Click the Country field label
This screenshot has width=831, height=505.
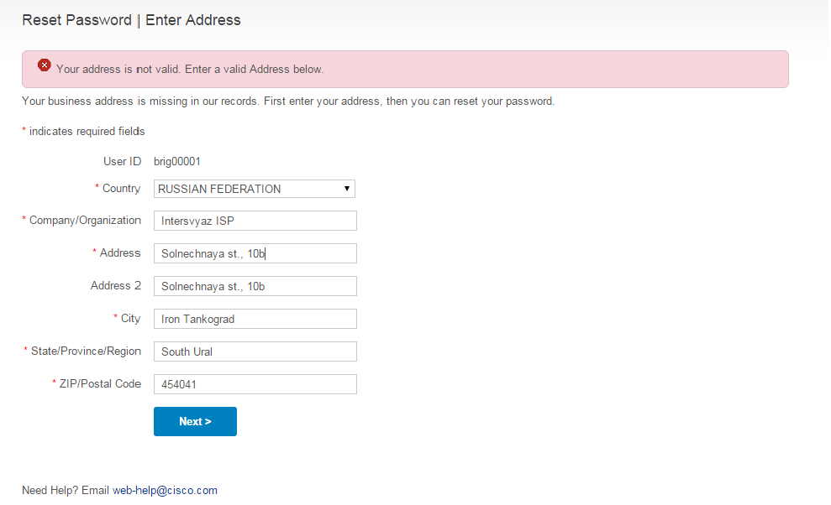(x=121, y=189)
